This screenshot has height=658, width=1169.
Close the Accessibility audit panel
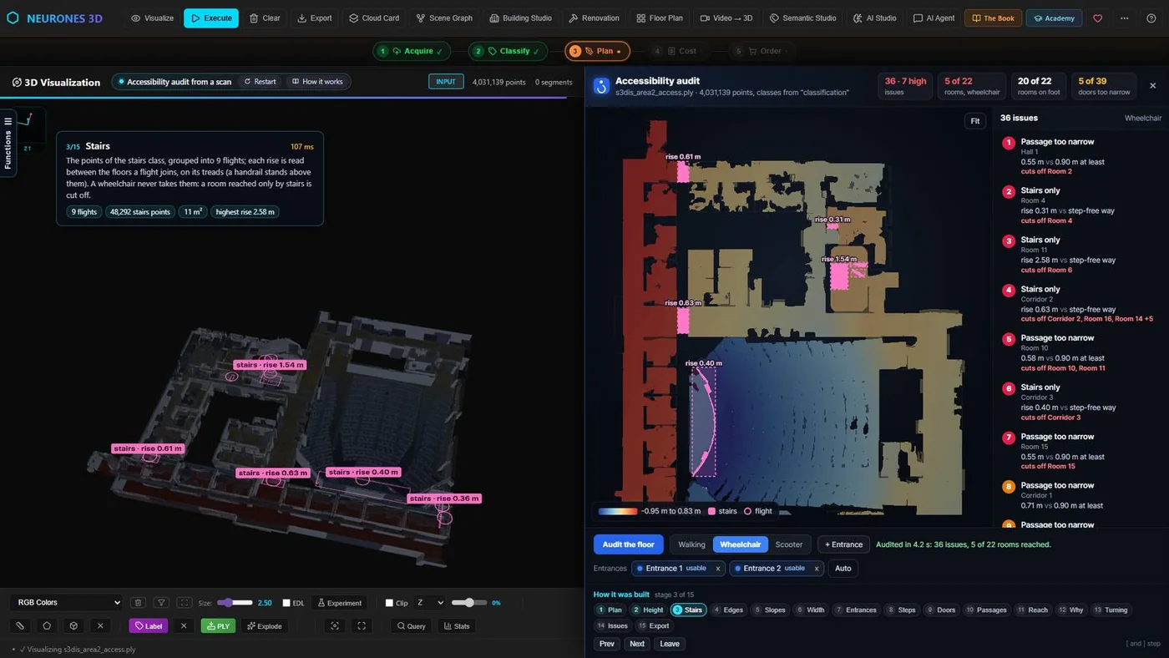click(1152, 85)
